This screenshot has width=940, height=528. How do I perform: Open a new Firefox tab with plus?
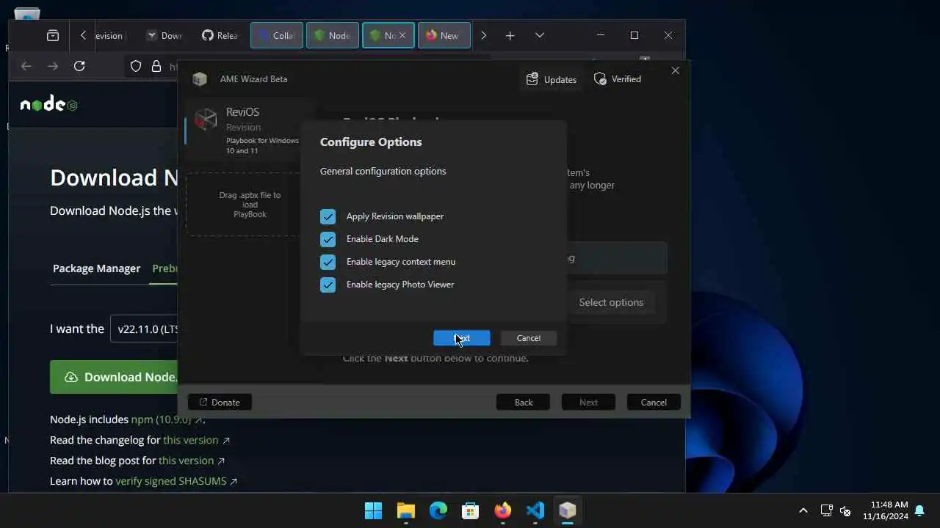coord(510,35)
